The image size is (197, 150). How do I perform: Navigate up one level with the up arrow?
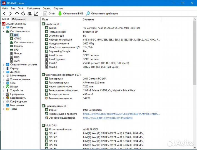pyautogui.click(x=17, y=13)
